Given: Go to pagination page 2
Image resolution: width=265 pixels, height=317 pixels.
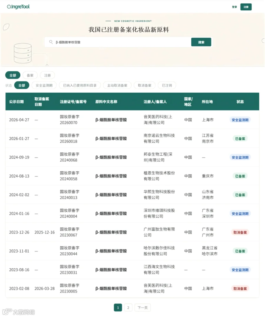Looking at the screenshot, I should point(128,308).
